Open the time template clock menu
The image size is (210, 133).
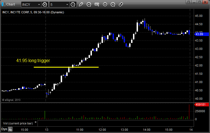coord(73,4)
